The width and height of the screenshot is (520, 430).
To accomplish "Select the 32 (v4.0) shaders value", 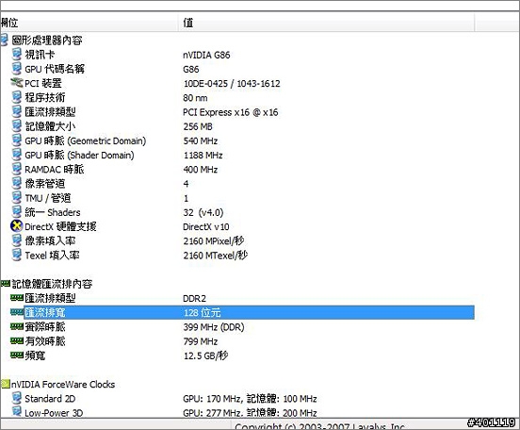I will (203, 212).
